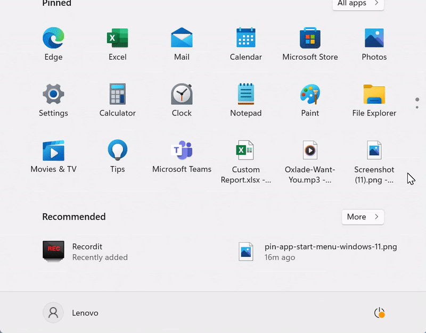Viewport: 426px width, 333px height.
Task: Open the Paint app
Action: coord(310,100)
